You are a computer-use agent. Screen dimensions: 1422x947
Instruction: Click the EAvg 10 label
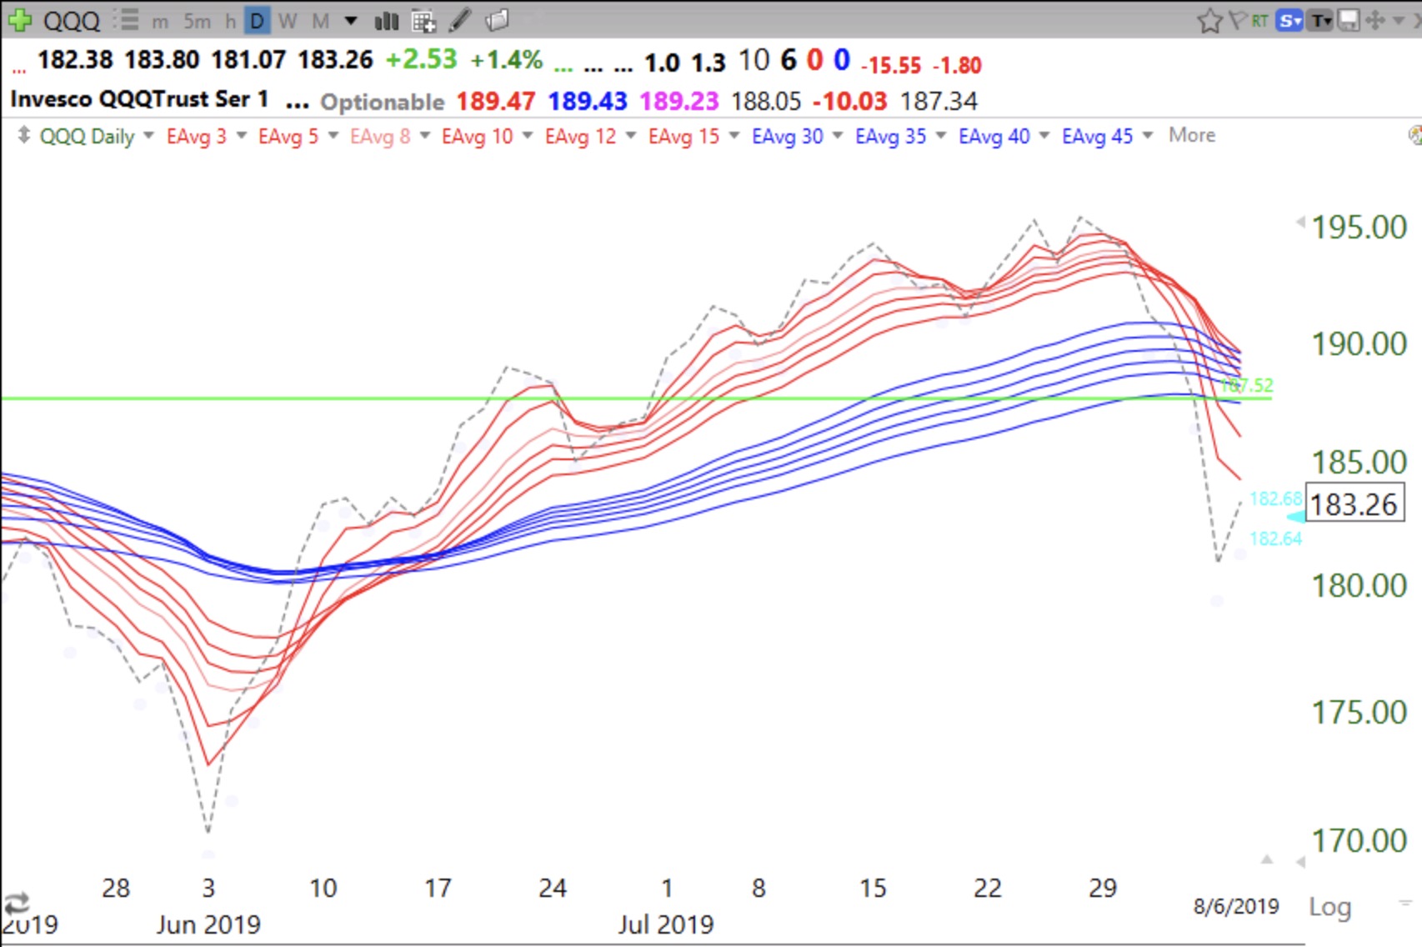pyautogui.click(x=477, y=136)
